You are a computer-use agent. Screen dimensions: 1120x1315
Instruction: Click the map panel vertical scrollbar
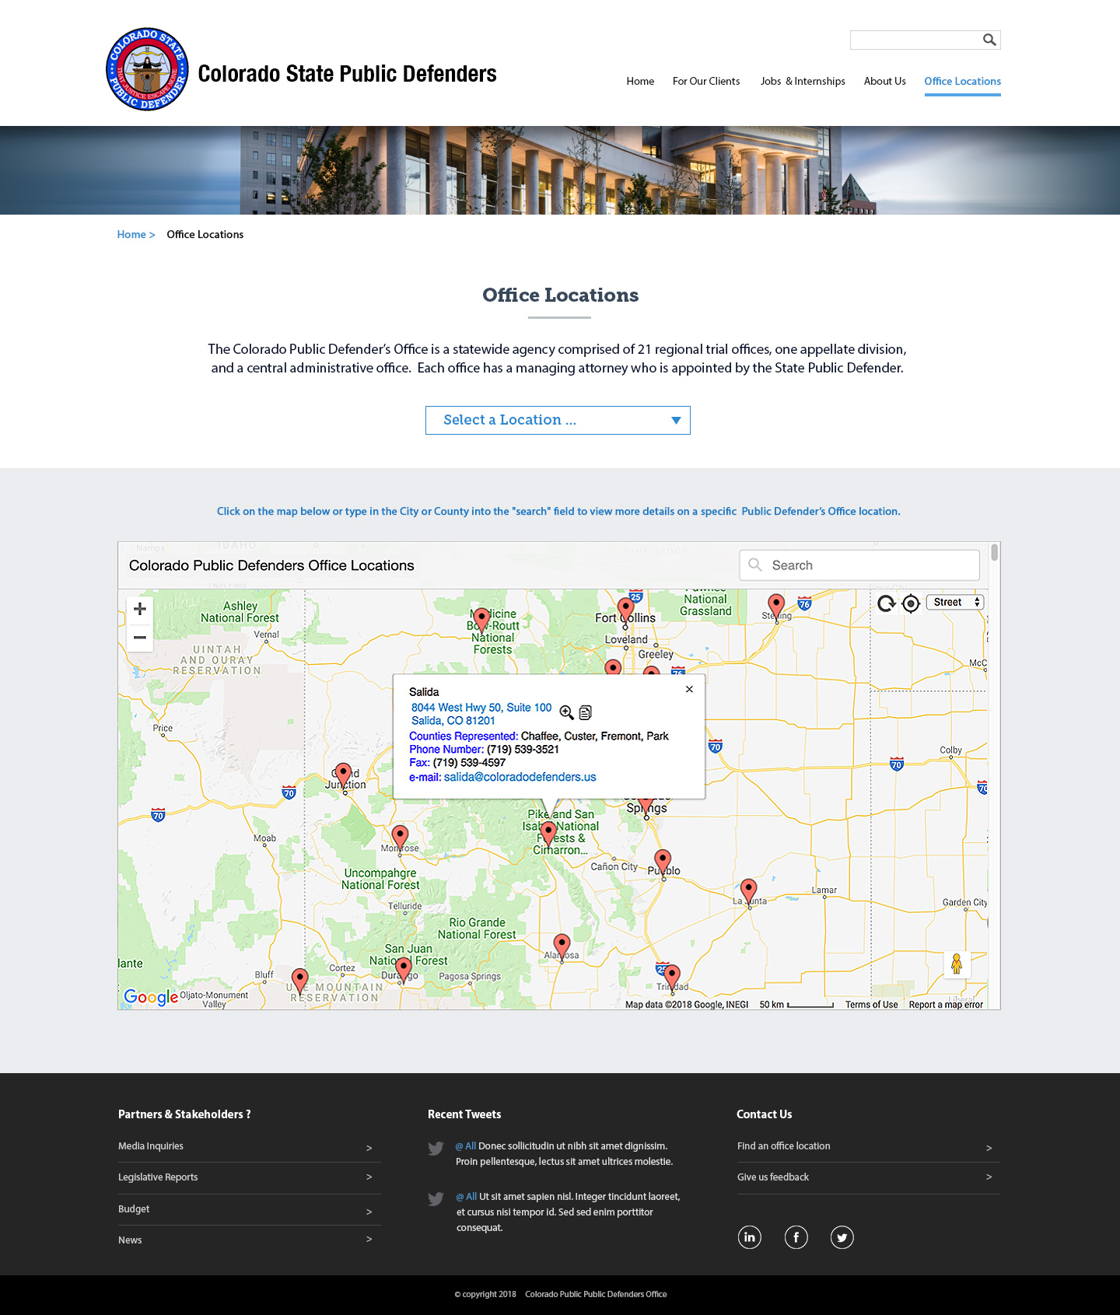pos(995,553)
